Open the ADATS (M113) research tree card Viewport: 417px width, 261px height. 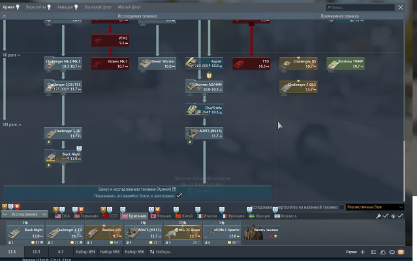(x=204, y=133)
